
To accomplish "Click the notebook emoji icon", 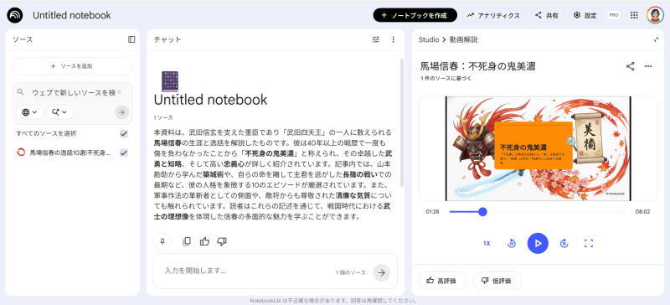I will [x=170, y=81].
